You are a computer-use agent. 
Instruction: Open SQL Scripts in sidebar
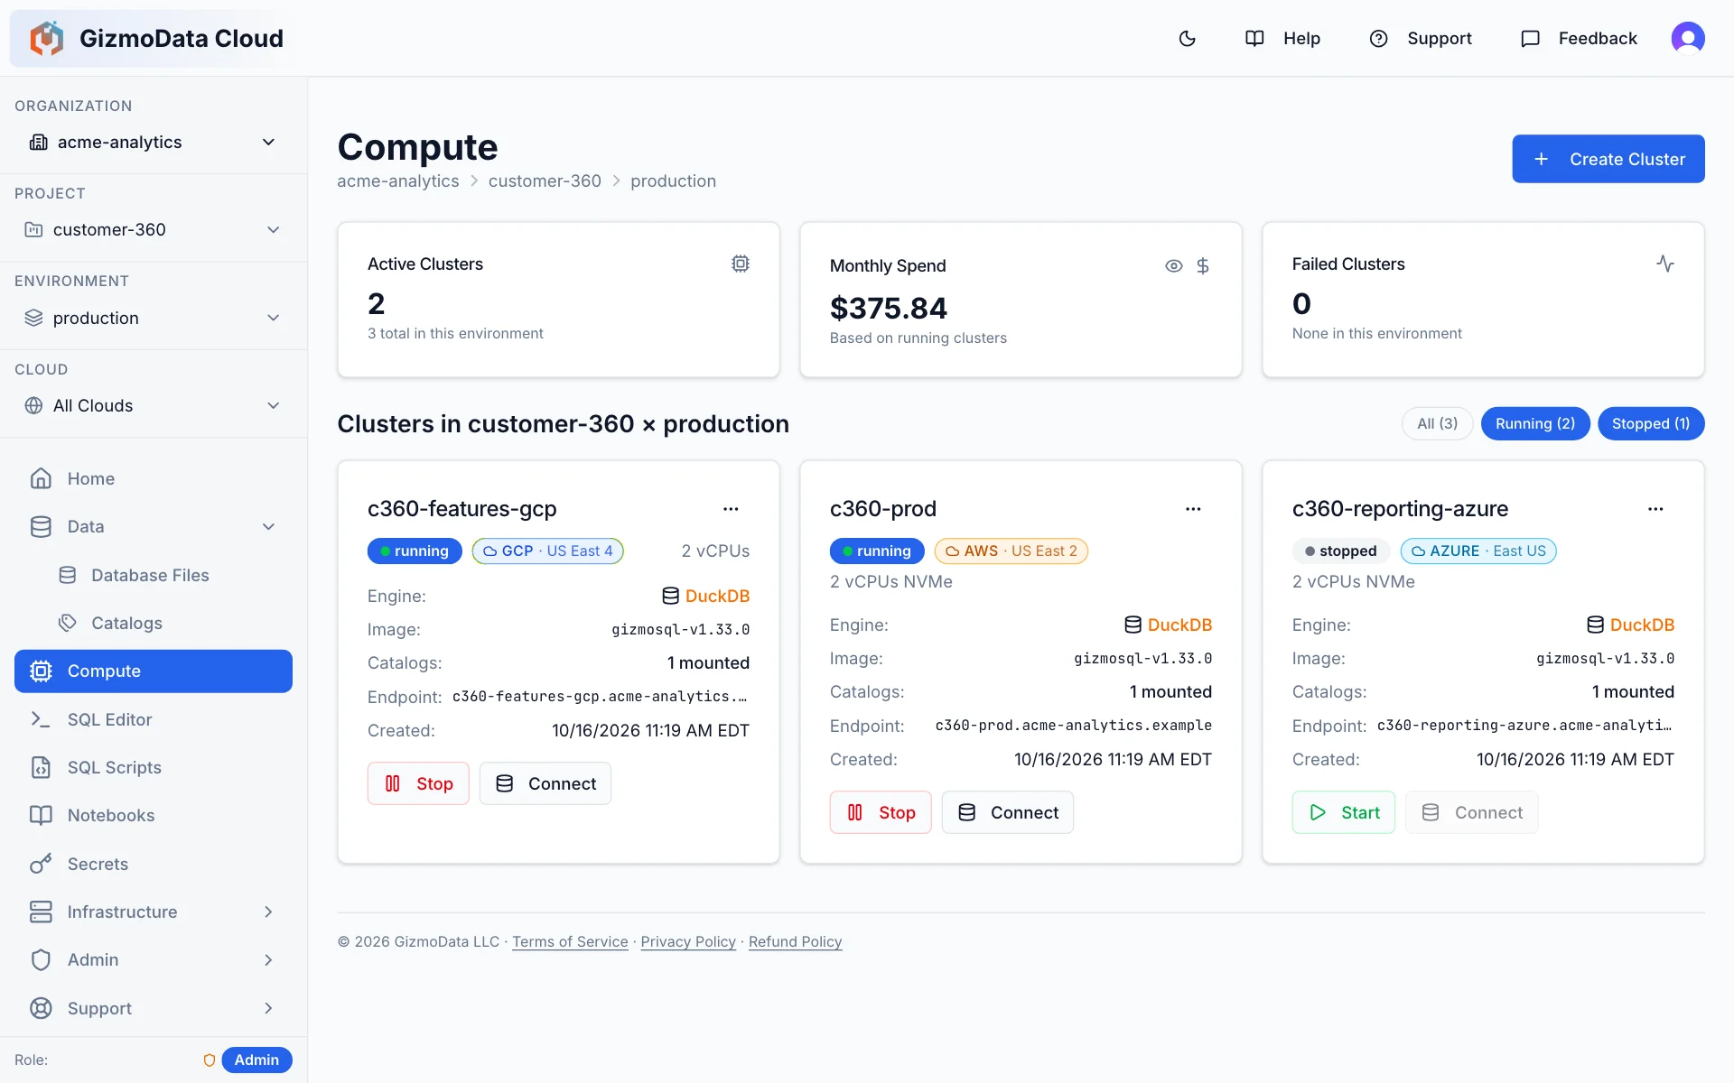click(153, 767)
